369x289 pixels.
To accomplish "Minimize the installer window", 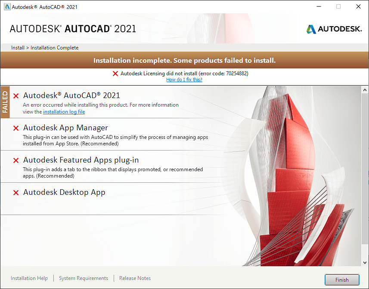I will pyautogui.click(x=319, y=6).
